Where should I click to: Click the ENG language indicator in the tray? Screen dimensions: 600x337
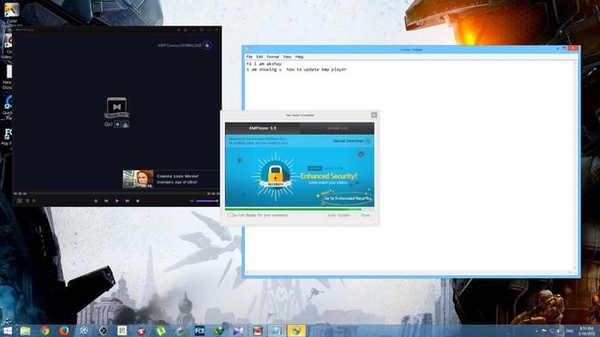click(x=570, y=331)
